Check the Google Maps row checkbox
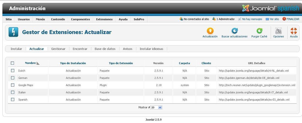This screenshot has height=123, width=302. click(13, 85)
